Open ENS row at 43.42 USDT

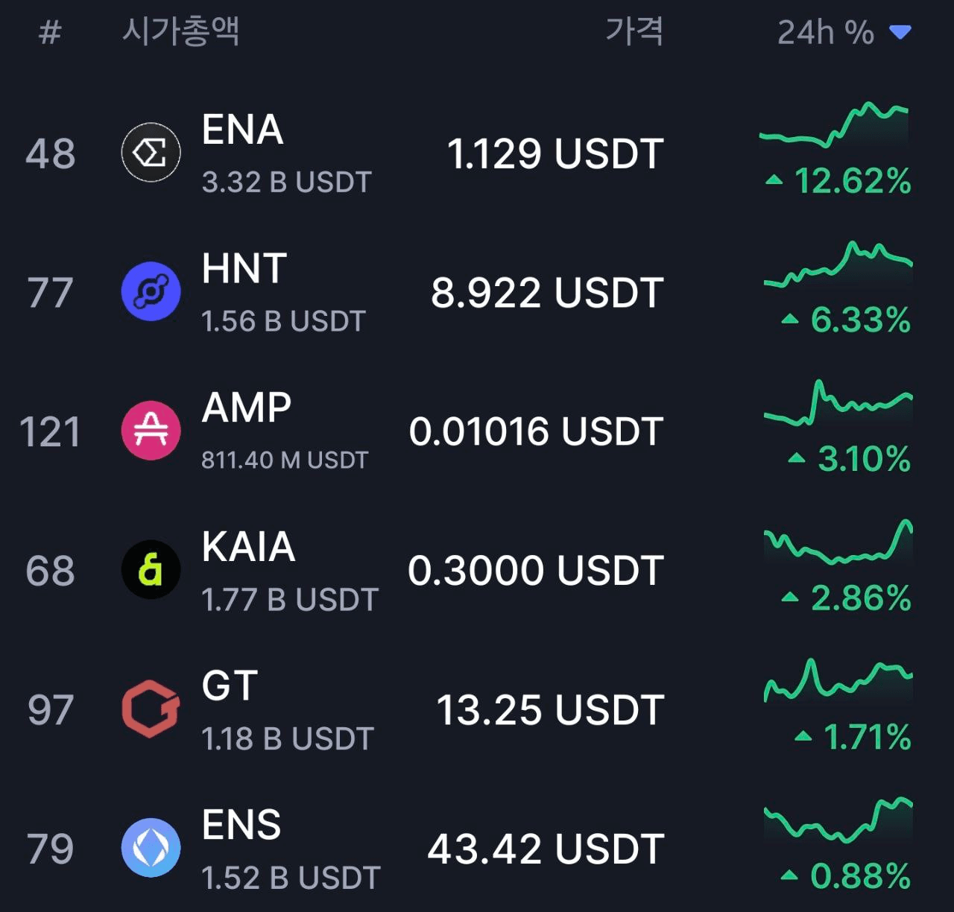pos(477,848)
